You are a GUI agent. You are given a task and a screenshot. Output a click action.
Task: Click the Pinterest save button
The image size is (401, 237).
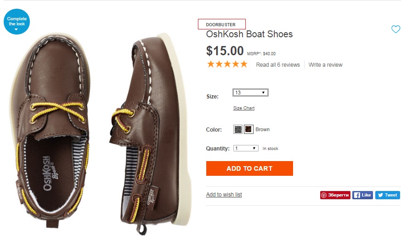335,195
